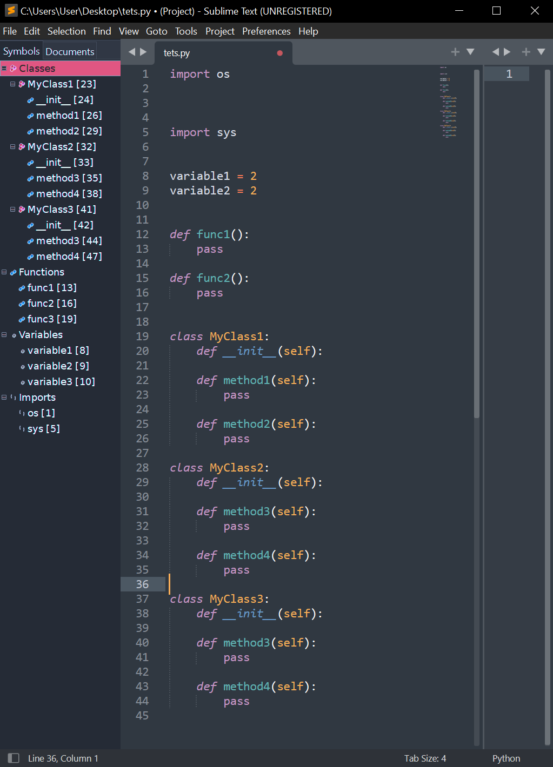Click the method icon beside method1 [26]
Viewport: 553px width, 767px height.
click(30, 115)
